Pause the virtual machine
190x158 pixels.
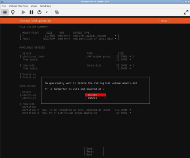[x=31, y=12]
